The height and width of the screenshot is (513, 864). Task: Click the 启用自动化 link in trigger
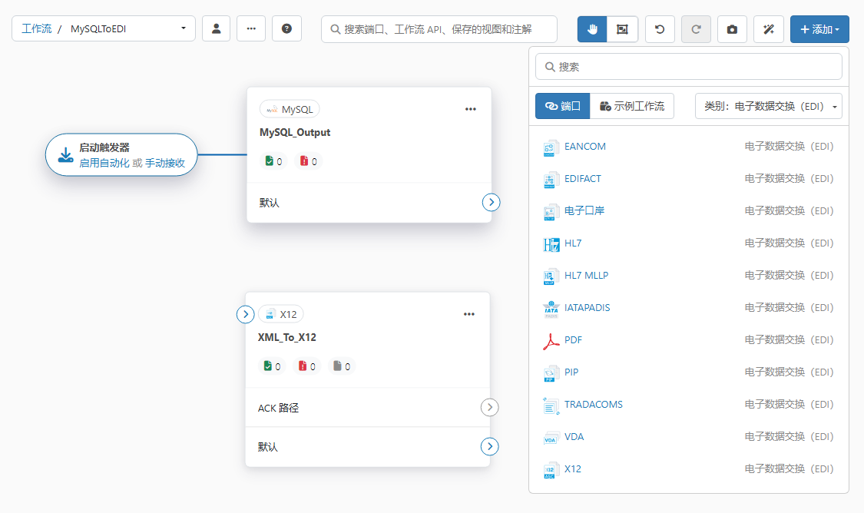104,163
